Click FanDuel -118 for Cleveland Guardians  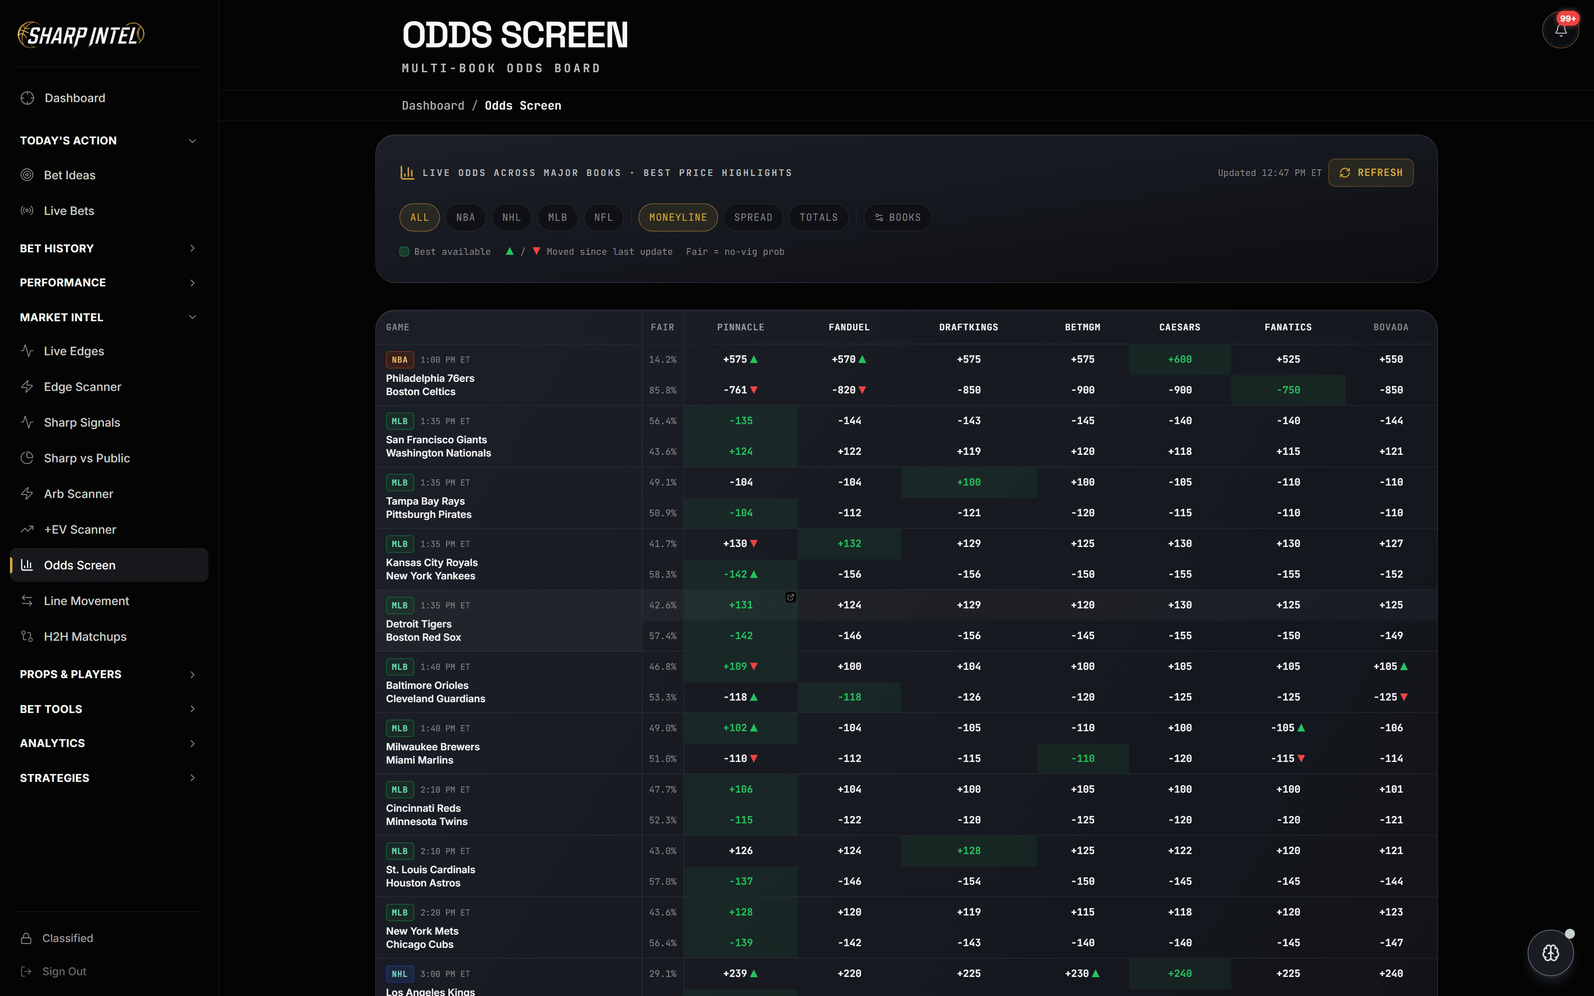849,697
